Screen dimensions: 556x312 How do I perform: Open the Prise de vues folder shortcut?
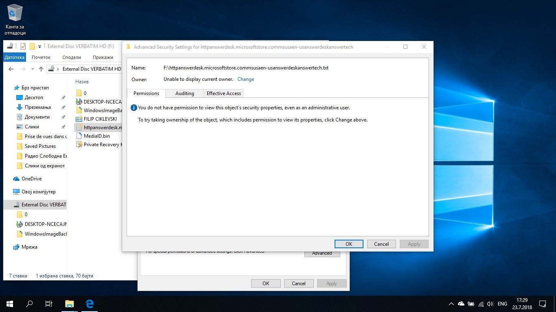[x=42, y=136]
